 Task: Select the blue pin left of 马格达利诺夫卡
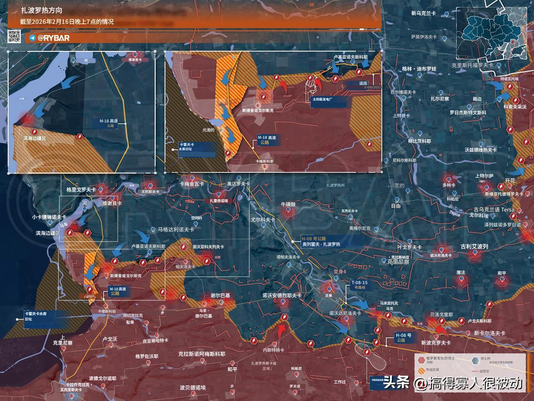(x=153, y=229)
